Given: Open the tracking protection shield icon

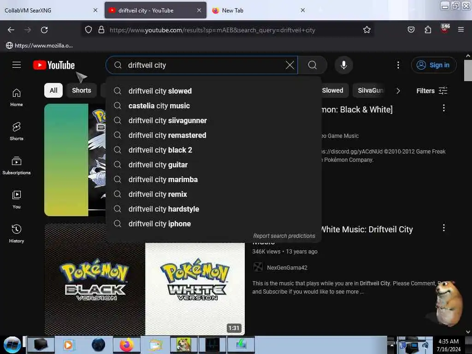Looking at the screenshot, I should [x=88, y=30].
